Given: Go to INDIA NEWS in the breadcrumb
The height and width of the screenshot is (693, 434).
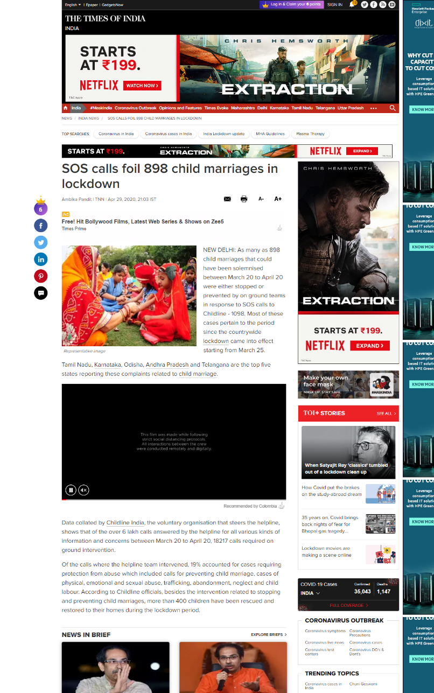Looking at the screenshot, I should tap(89, 118).
